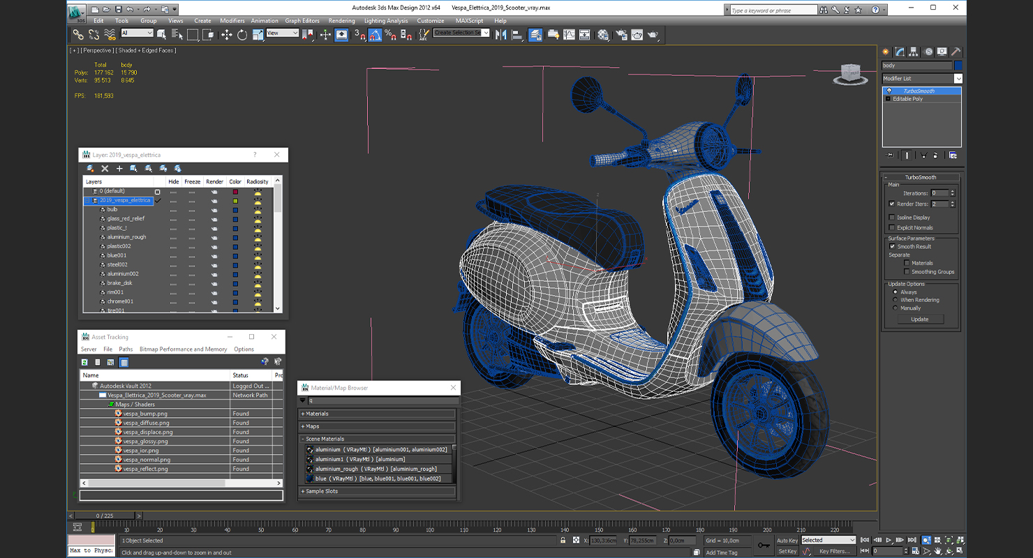The image size is (1033, 558).
Task: Toggle Angle Snap in the toolbar
Action: click(x=376, y=34)
